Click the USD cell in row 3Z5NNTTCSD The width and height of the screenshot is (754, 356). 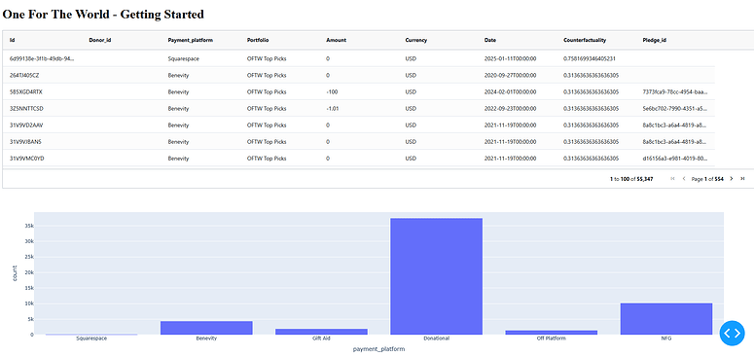[x=411, y=109]
